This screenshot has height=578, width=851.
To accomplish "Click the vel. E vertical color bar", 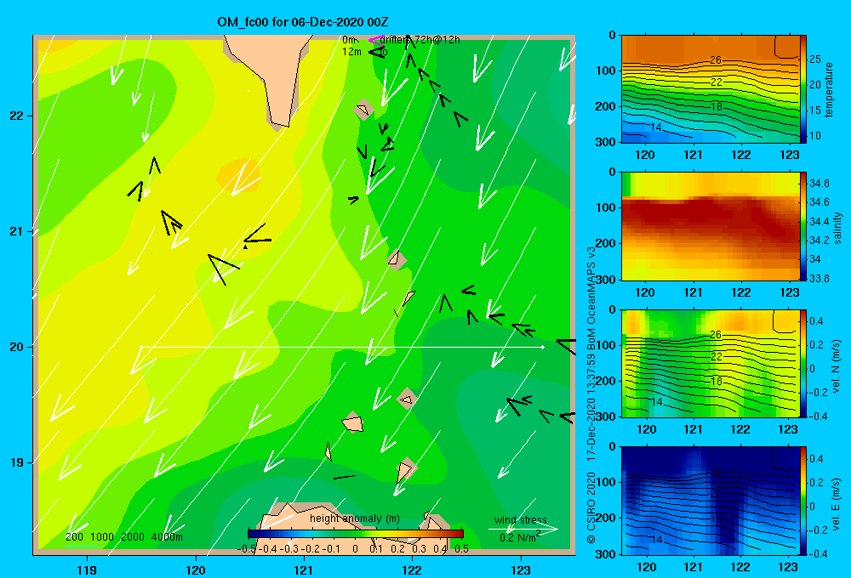I will pos(803,501).
